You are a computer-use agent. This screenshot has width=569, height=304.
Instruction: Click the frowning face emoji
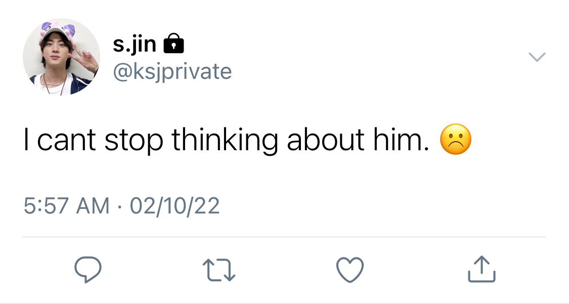(x=455, y=139)
